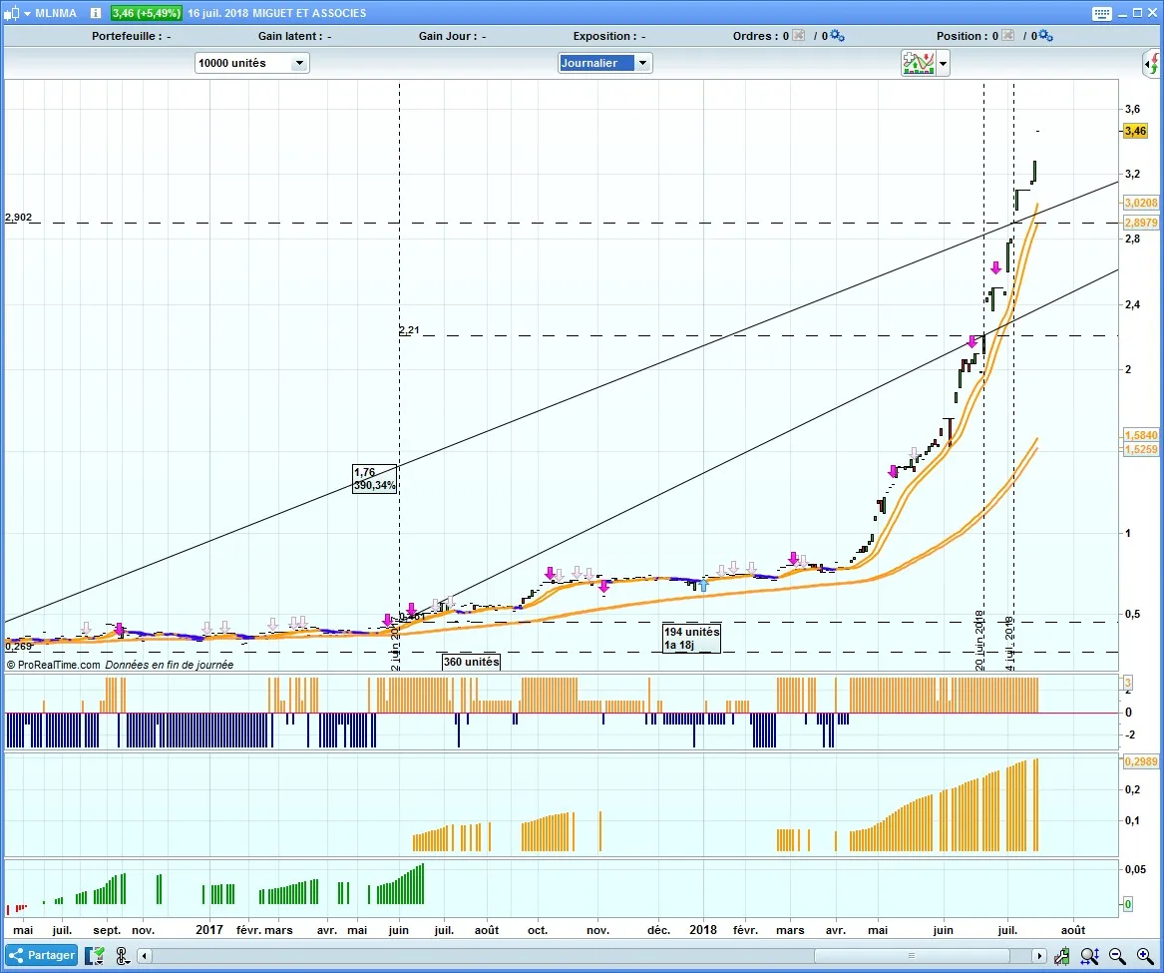This screenshot has height=973, width=1164.
Task: Click the scrollbar left arrow
Action: 146,955
